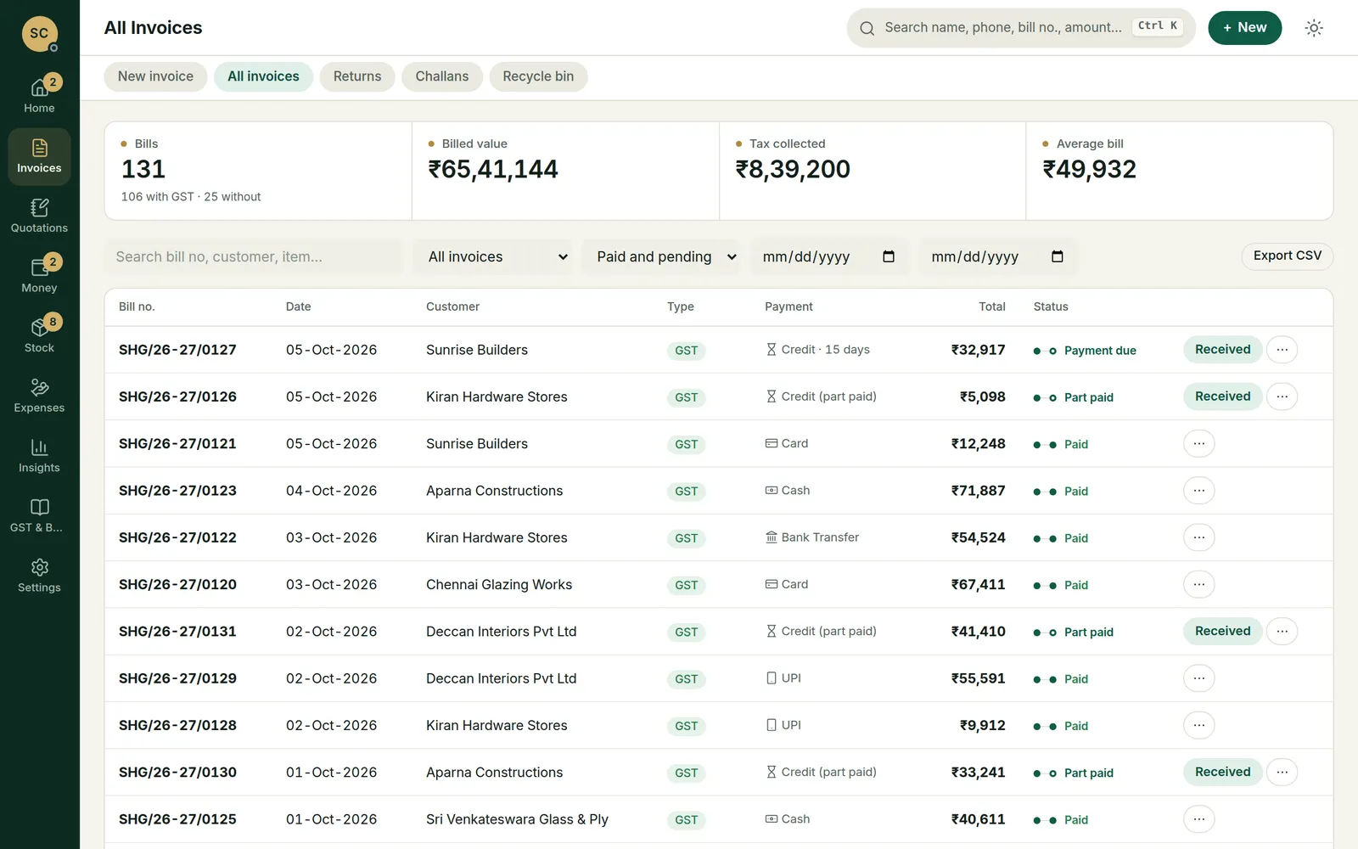Select the Invoices sidebar item
Image resolution: width=1358 pixels, height=849 pixels.
(x=39, y=157)
